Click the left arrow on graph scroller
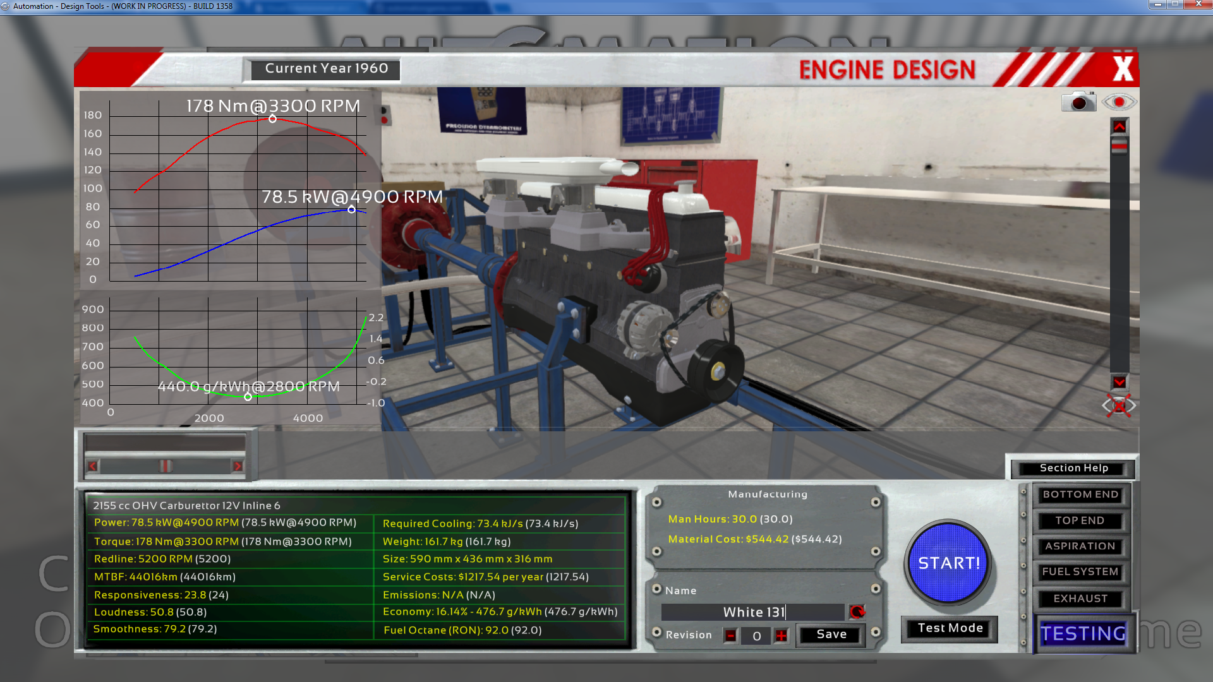The width and height of the screenshot is (1213, 682). pos(93,466)
